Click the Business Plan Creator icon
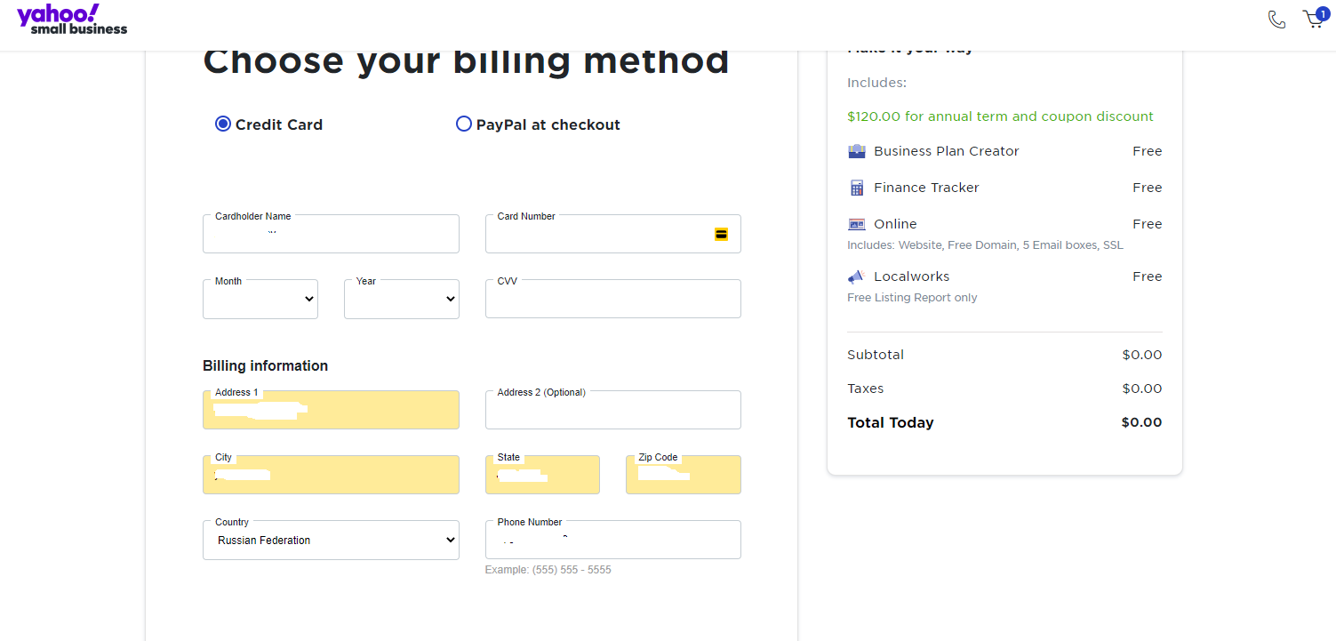Viewport: 1336px width, 641px height. click(x=857, y=151)
